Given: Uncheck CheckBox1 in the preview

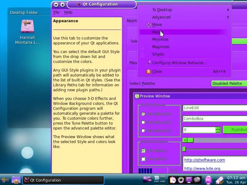Looking at the screenshot, I should 143,150.
